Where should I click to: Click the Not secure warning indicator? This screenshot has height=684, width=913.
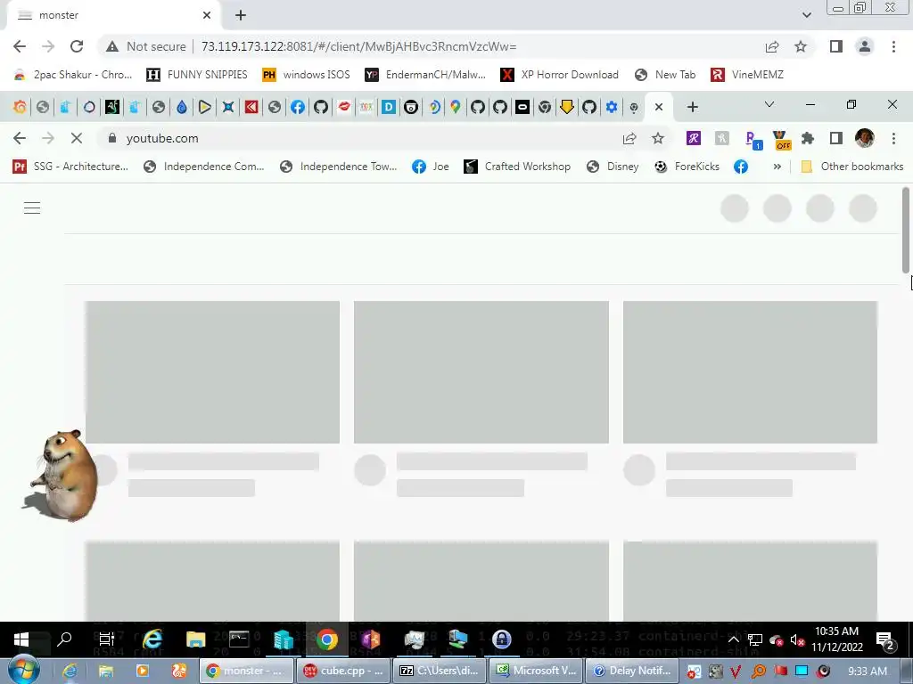tap(145, 46)
